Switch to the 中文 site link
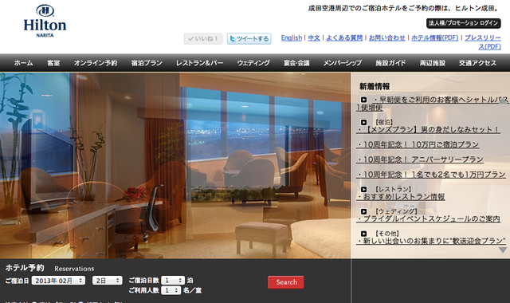510x303 pixels. click(314, 37)
